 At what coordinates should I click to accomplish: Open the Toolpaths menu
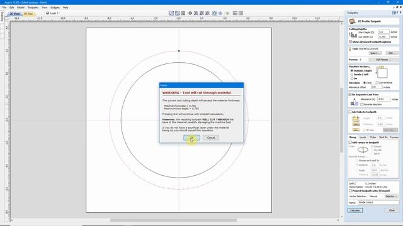pos(33,8)
